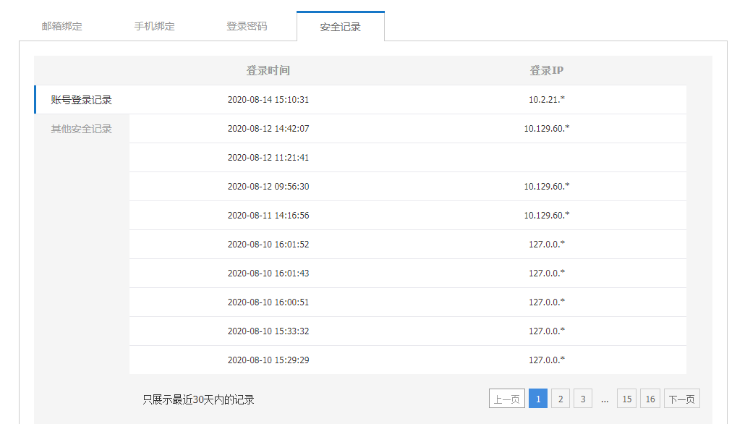
Task: Switch to the 邮箱绑定 tab
Action: point(62,26)
